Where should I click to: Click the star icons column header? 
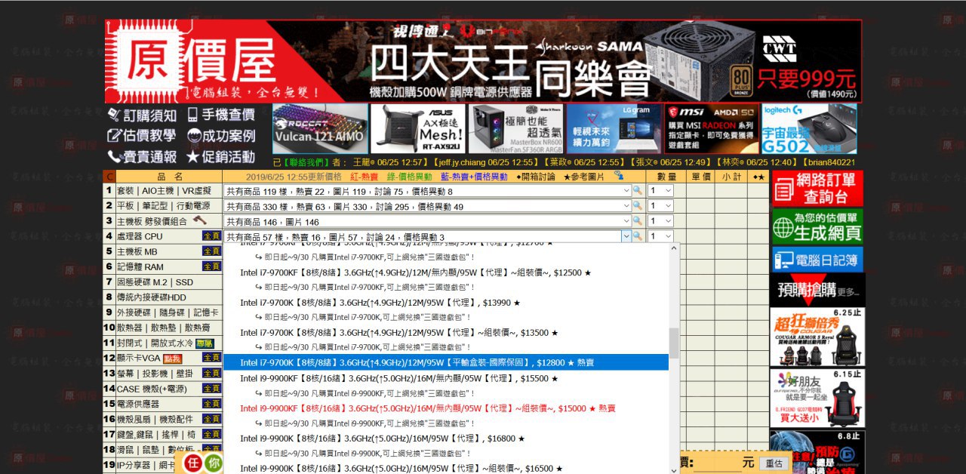[x=758, y=176]
